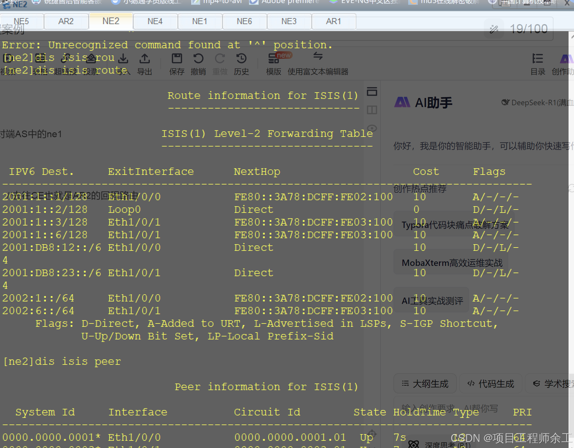Open the NE1 session tab
Viewport: 574px width, 448px height.
pyautogui.click(x=200, y=21)
